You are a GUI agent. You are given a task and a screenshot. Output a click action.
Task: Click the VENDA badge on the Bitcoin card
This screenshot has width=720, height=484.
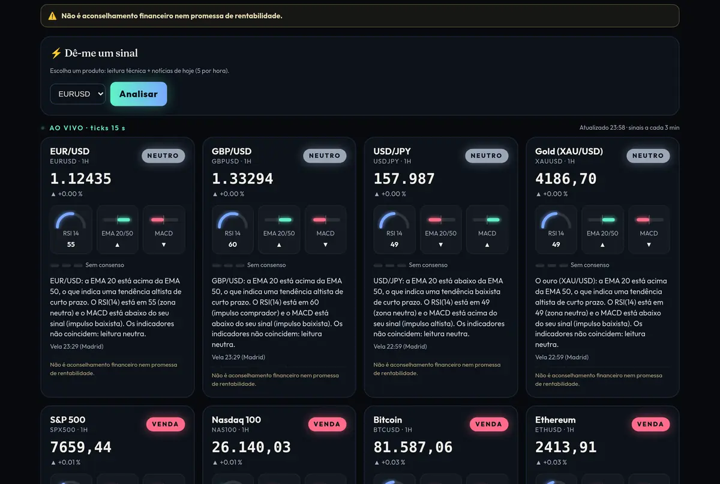489,424
